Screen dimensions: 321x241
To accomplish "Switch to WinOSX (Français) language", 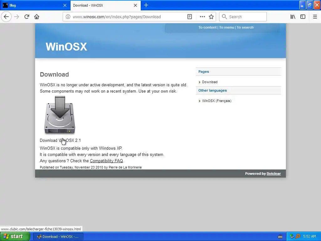I will (217, 101).
